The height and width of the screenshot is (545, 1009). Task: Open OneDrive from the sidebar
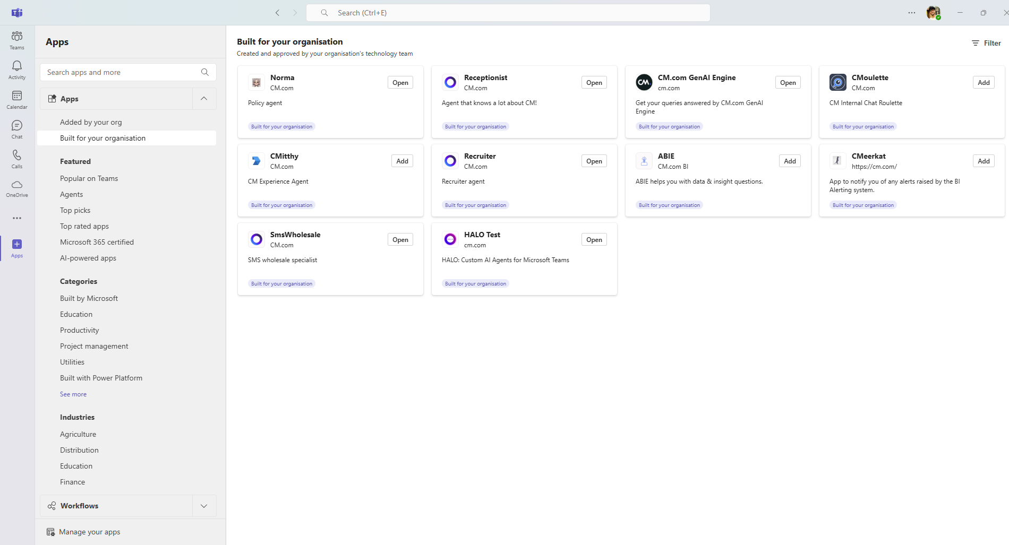click(17, 188)
